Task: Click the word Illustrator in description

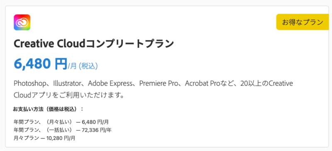Action: tap(67, 83)
